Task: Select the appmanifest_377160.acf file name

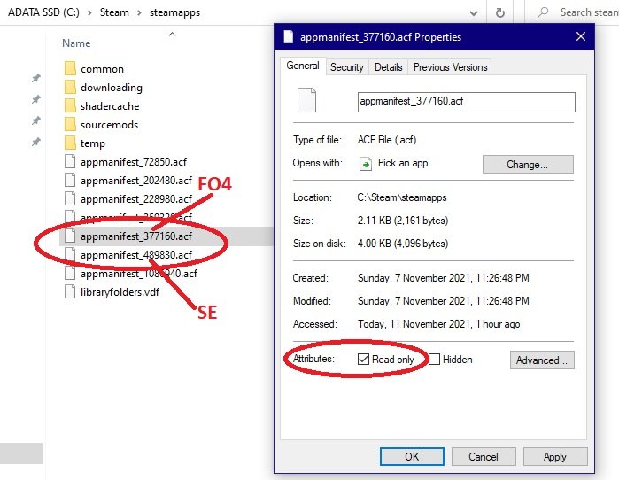Action: click(136, 236)
